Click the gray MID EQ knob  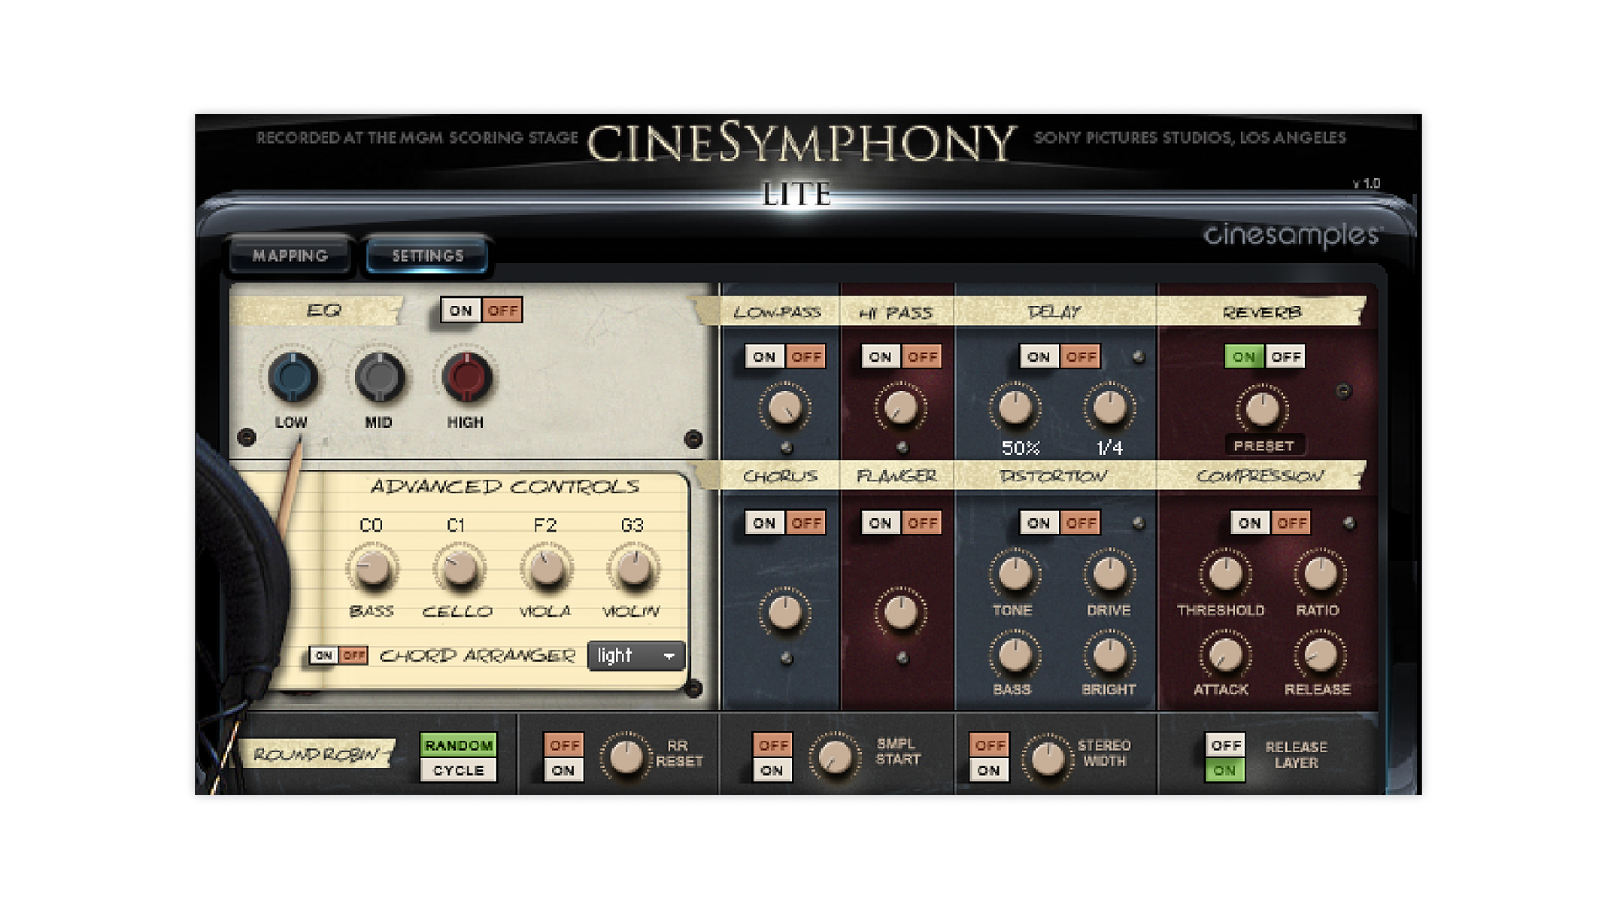point(379,376)
